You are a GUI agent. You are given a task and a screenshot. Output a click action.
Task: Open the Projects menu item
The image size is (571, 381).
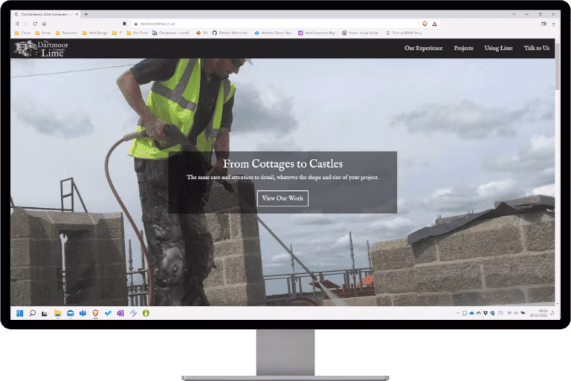point(463,48)
